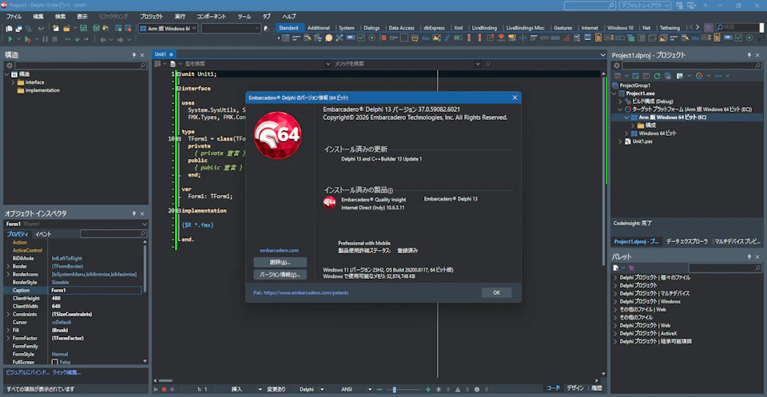Toggle pin on the Object Inspector panel
Viewport: 767px width, 397px height.
pos(134,213)
